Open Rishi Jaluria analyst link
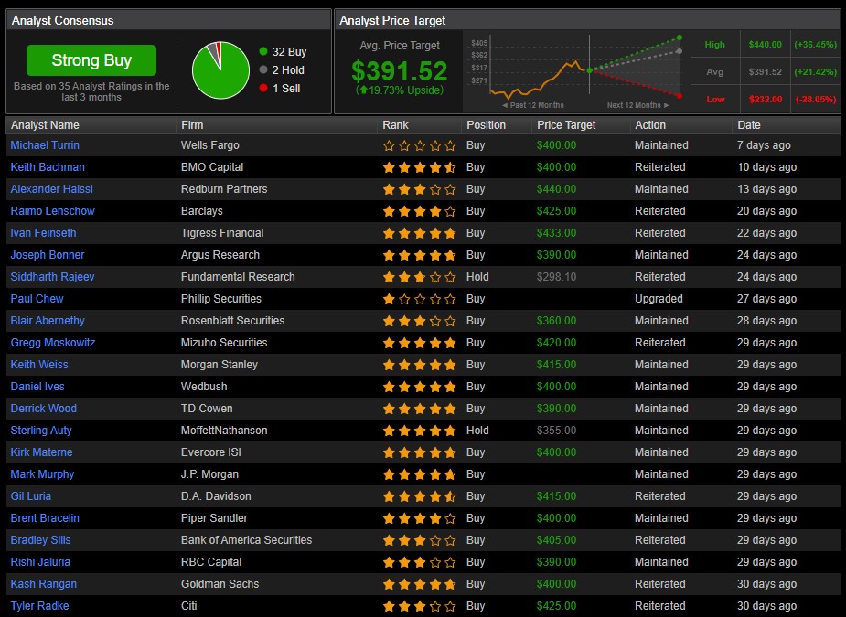846x617 pixels. click(40, 562)
